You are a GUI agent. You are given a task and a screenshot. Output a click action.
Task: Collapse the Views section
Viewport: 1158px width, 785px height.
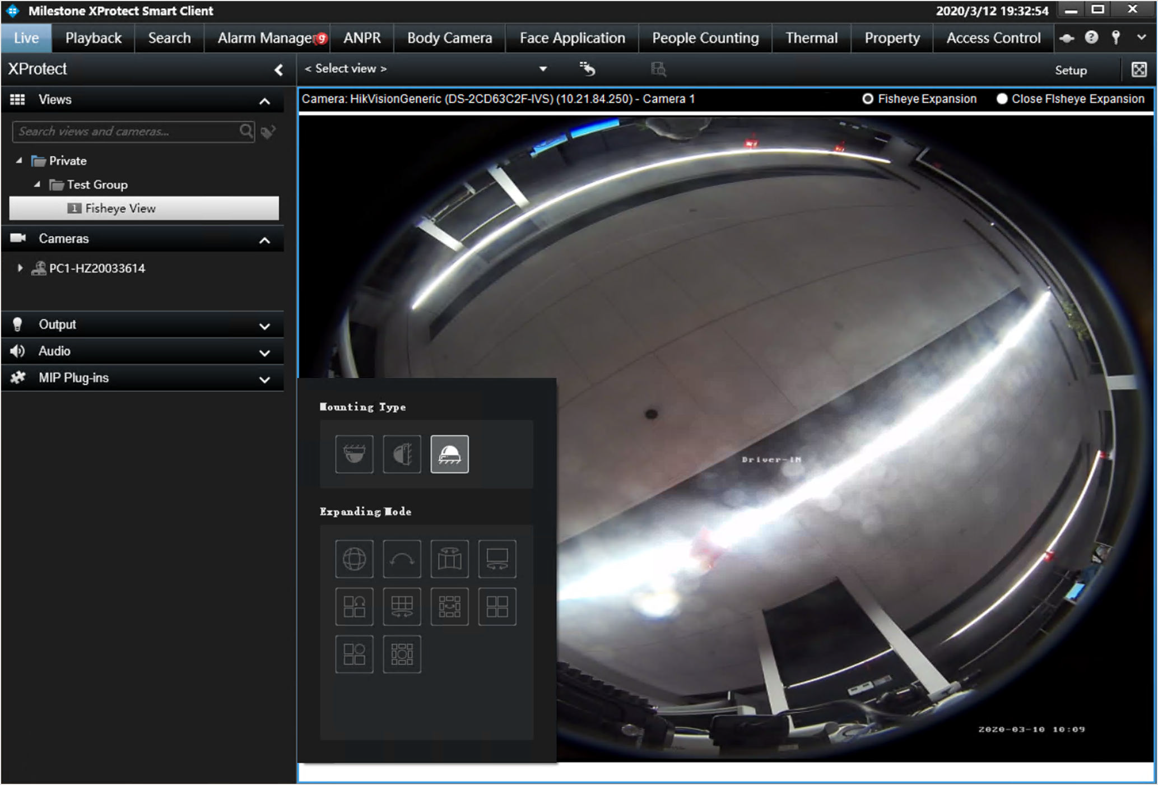[x=264, y=101]
